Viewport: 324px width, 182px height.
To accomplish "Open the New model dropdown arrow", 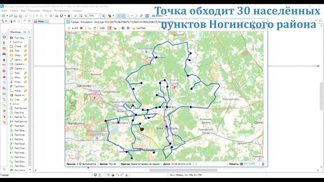I will pos(7,16).
